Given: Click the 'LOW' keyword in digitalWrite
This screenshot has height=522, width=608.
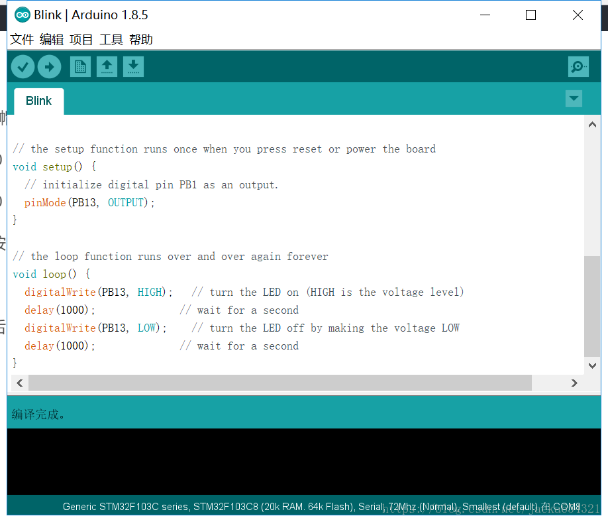Looking at the screenshot, I should 146,328.
